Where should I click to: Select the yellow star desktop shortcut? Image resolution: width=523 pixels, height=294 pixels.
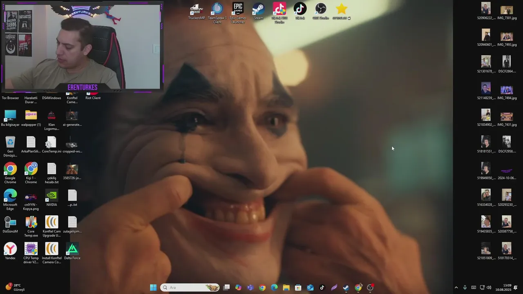pyautogui.click(x=342, y=11)
